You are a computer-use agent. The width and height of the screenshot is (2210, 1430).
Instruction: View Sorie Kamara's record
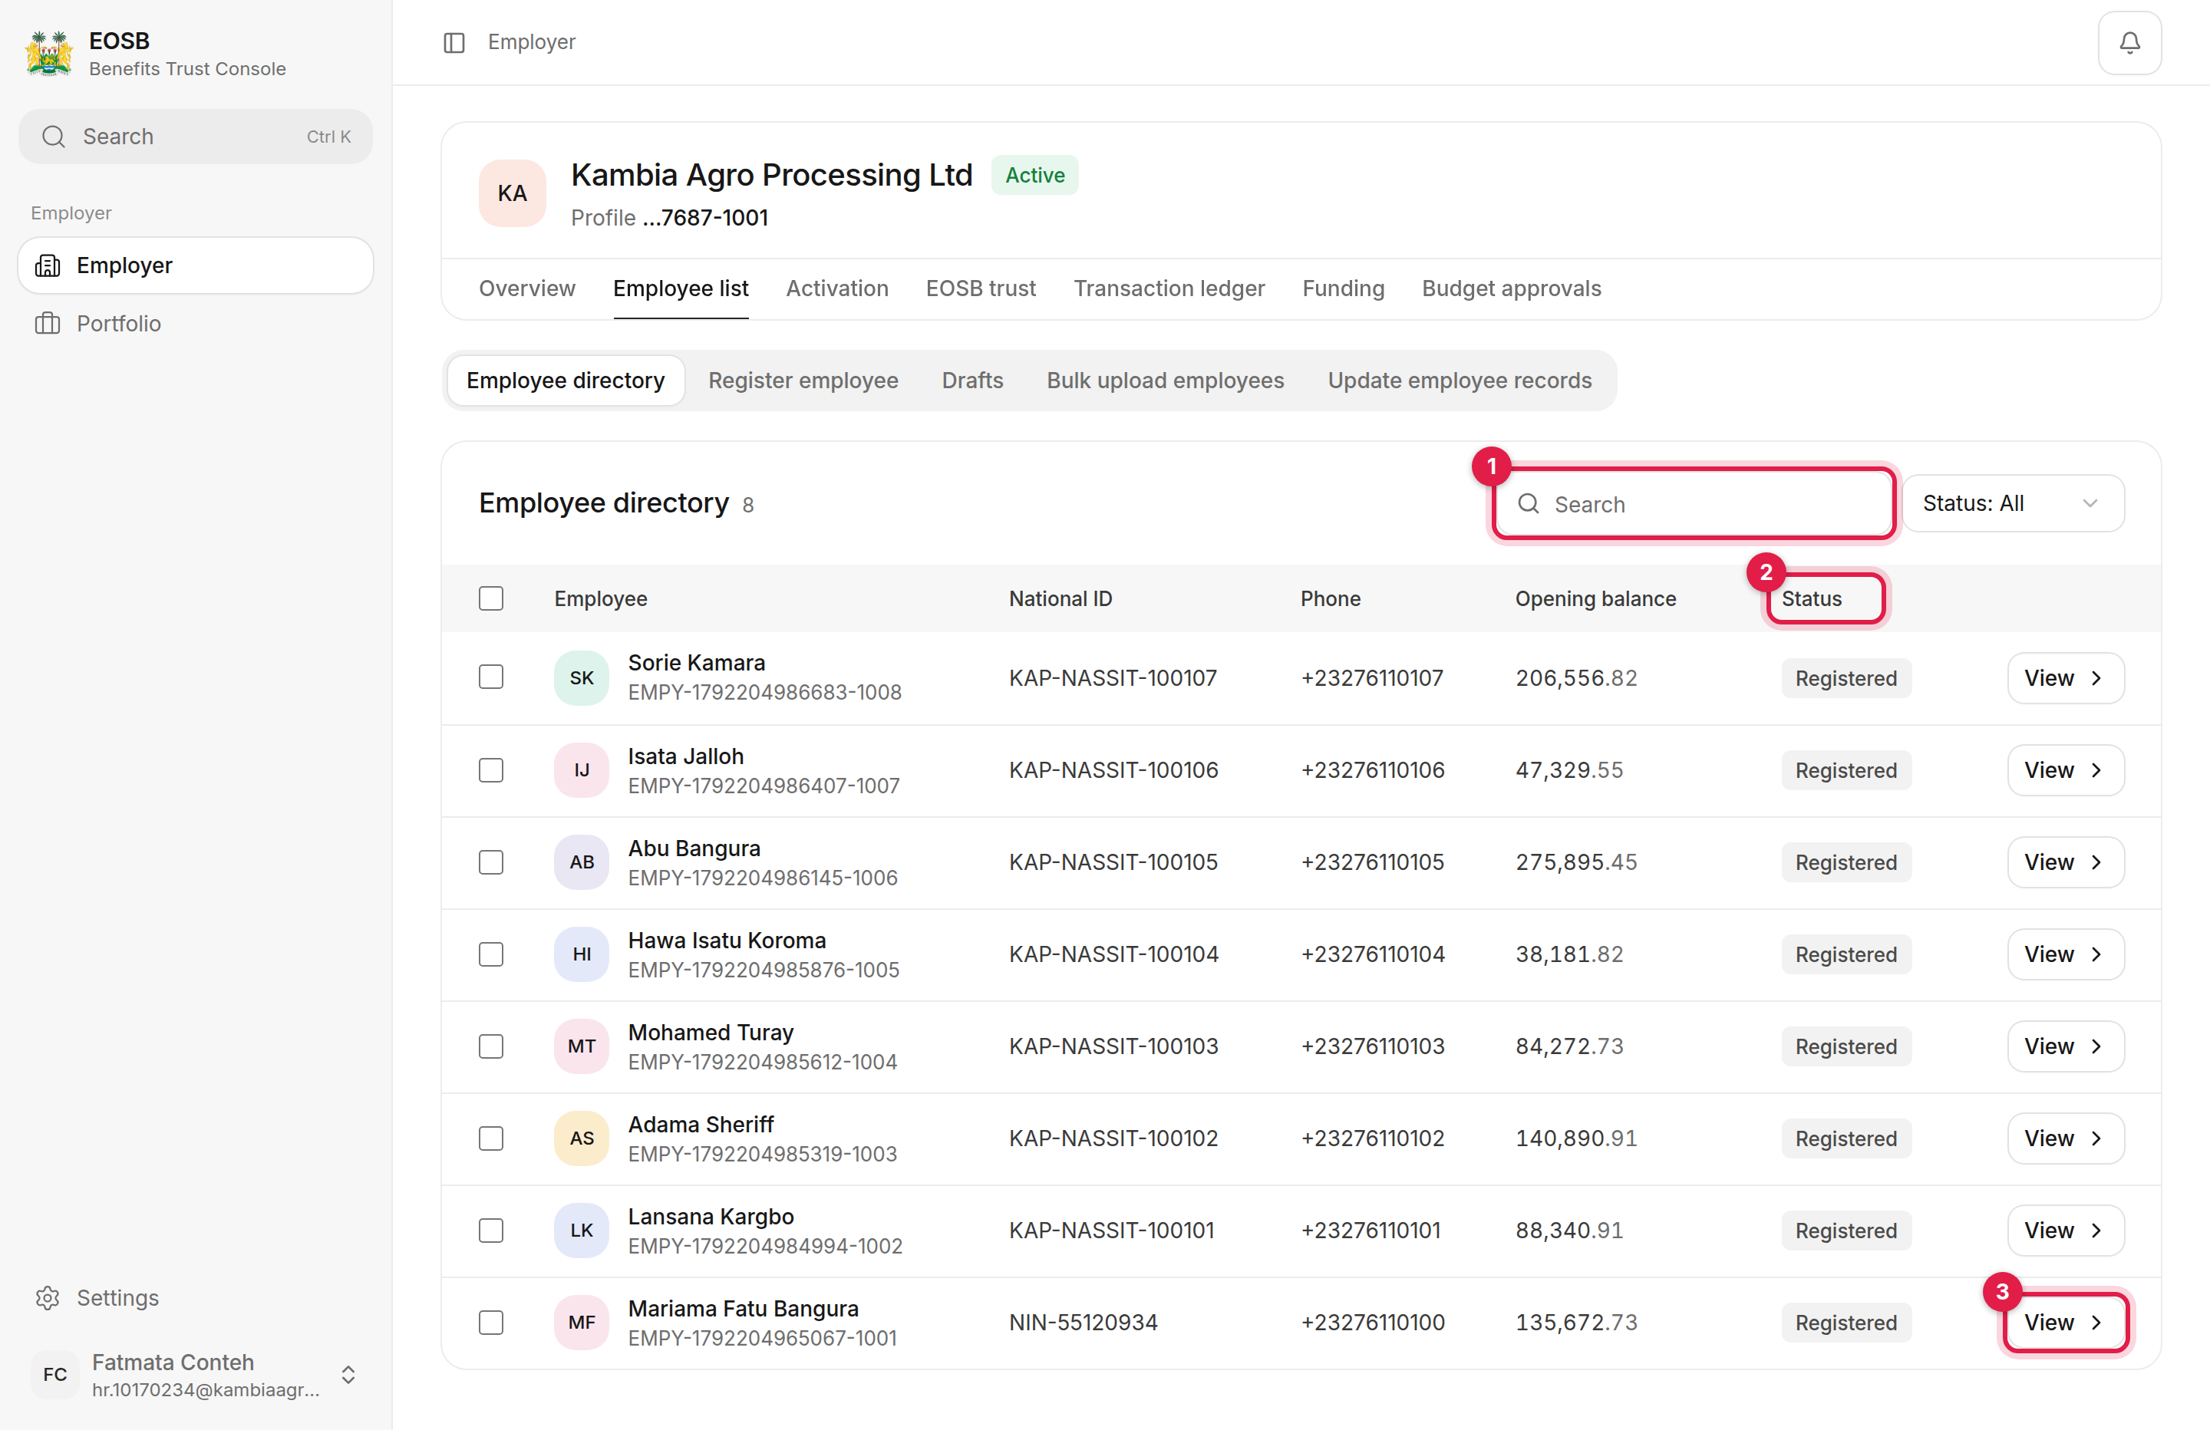[x=2065, y=678]
